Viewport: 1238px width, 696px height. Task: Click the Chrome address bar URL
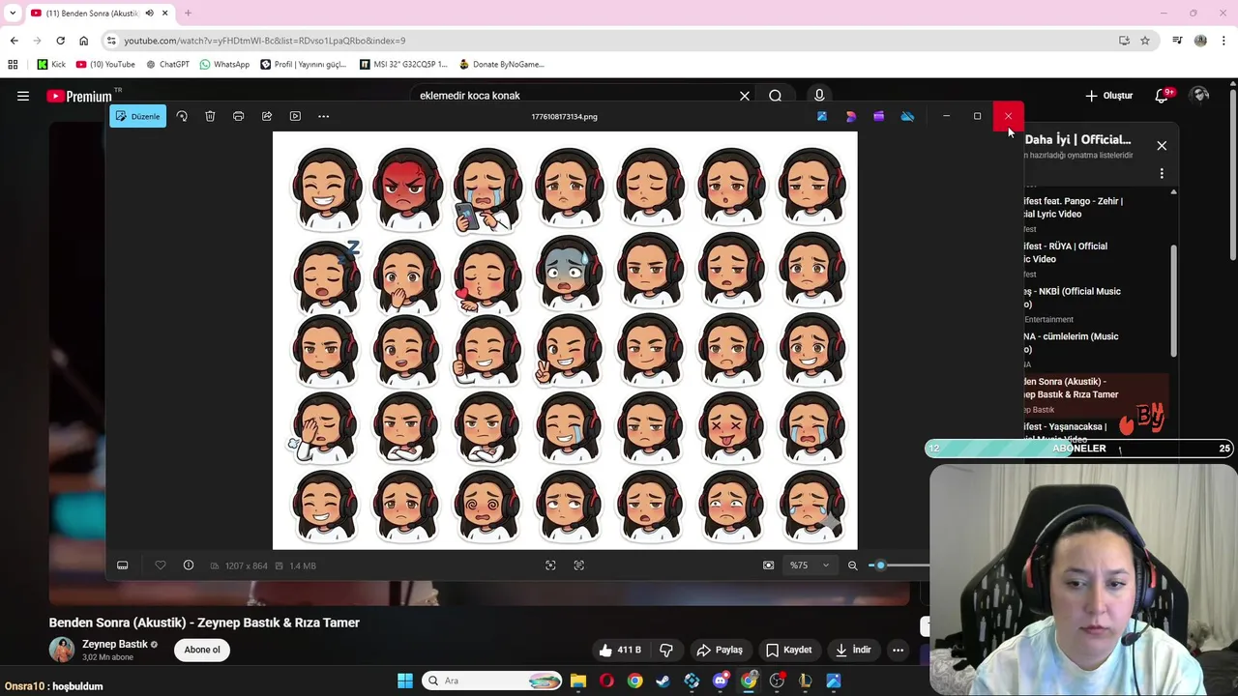coord(265,41)
